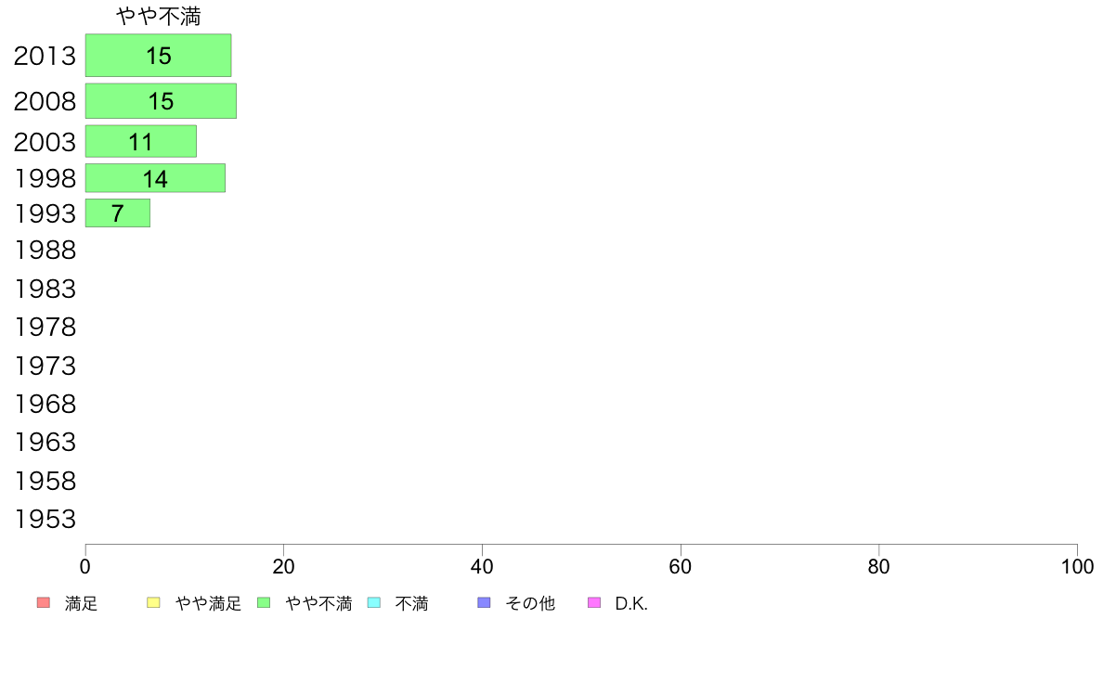Click the やや満足 yellow legend swatch

point(153,603)
